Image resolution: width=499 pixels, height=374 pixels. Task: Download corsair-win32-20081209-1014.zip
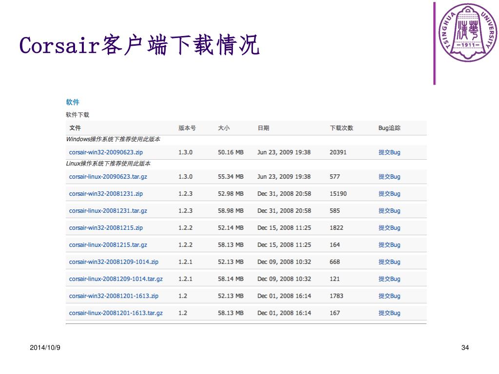point(114,262)
